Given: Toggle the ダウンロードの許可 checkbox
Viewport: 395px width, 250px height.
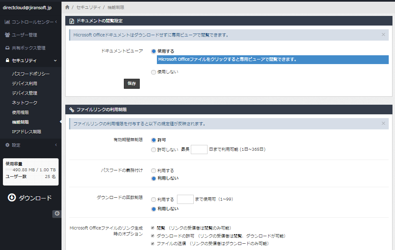Looking at the screenshot, I should [152, 236].
